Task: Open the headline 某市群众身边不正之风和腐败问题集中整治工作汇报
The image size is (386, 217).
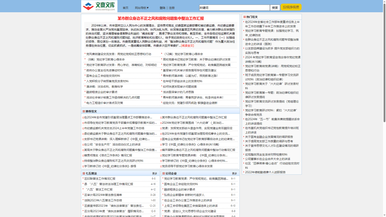Action: [161, 18]
